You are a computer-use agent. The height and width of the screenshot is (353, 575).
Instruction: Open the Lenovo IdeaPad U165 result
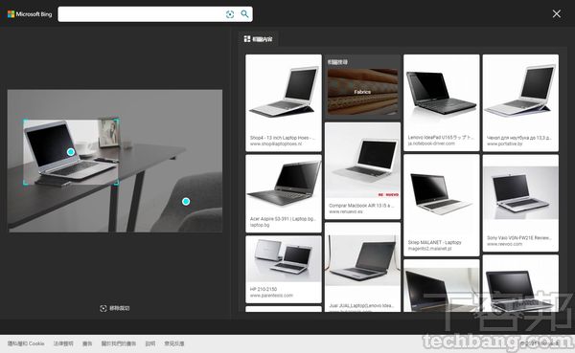[x=442, y=103]
